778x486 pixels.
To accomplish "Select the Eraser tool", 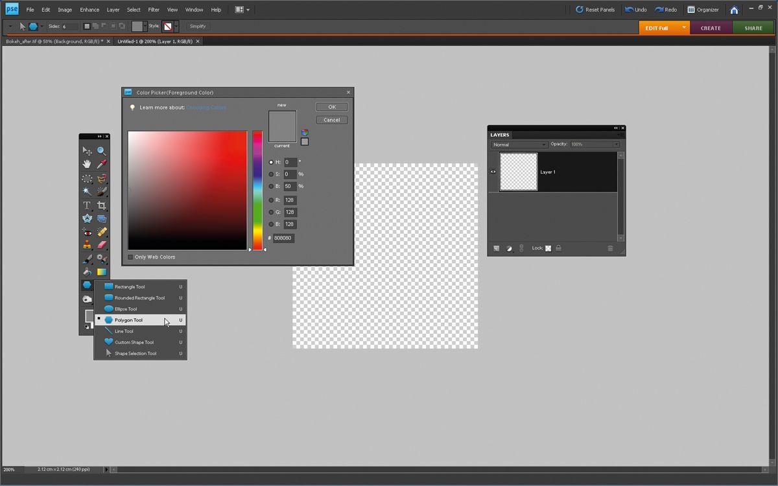I will point(102,245).
